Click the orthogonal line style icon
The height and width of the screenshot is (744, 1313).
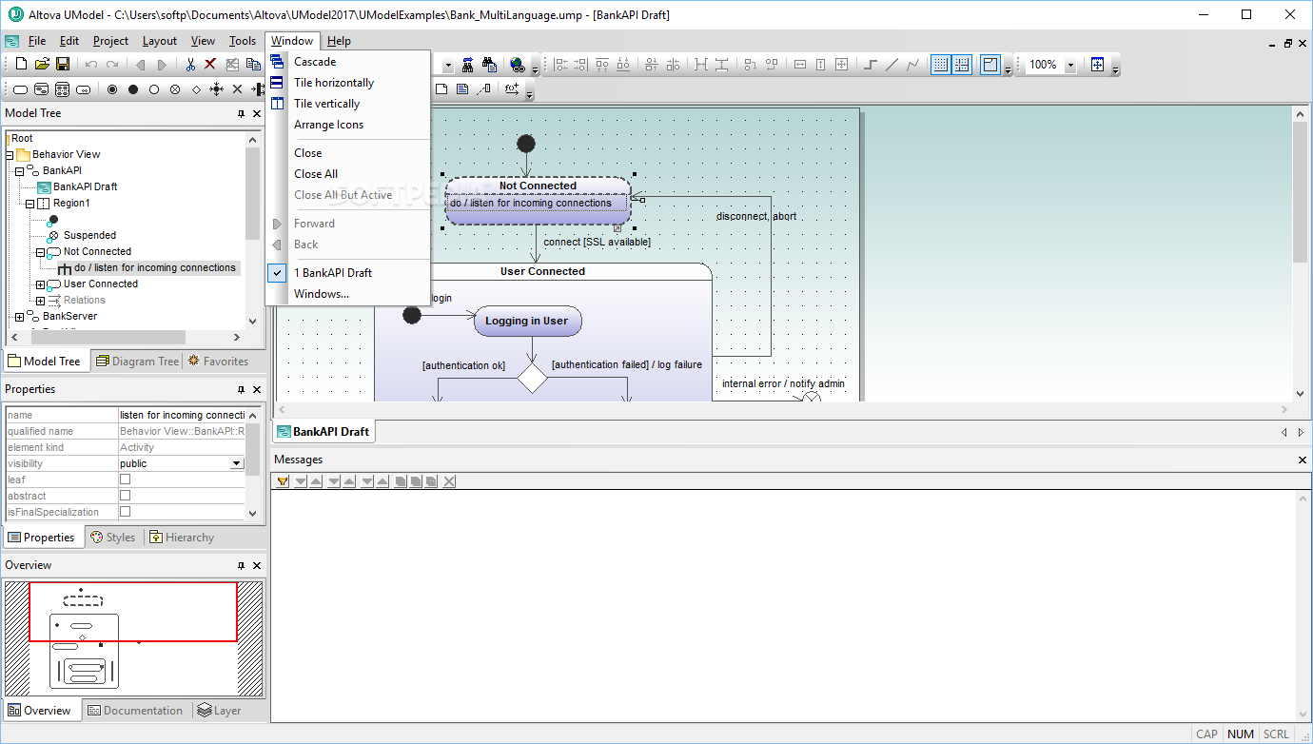click(871, 65)
